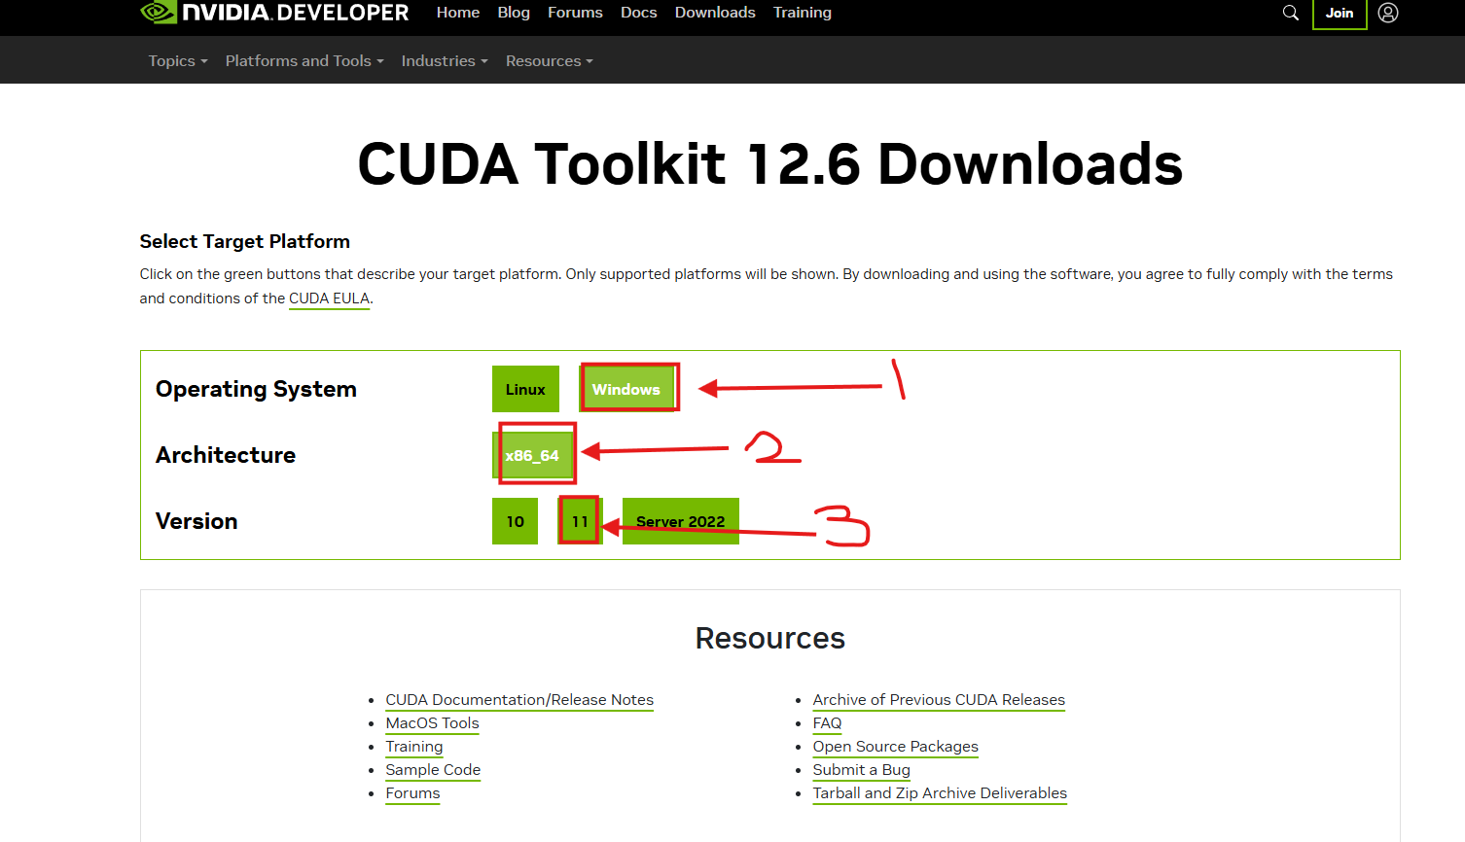The height and width of the screenshot is (842, 1465).
Task: Open Downloads in the top bar
Action: 715,13
